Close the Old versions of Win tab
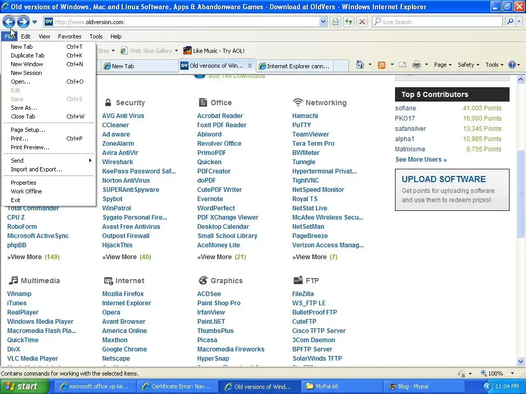This screenshot has width=526, height=394. coord(250,66)
